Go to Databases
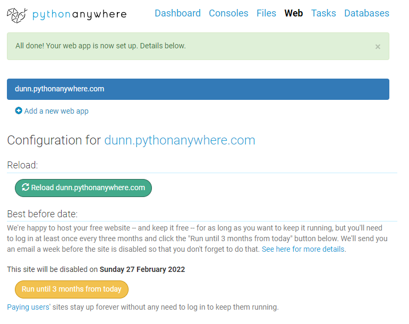This screenshot has height=324, width=409. (367, 13)
